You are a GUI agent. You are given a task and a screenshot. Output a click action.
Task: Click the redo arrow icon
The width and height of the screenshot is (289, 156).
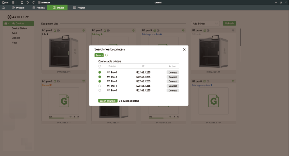point(33,3)
